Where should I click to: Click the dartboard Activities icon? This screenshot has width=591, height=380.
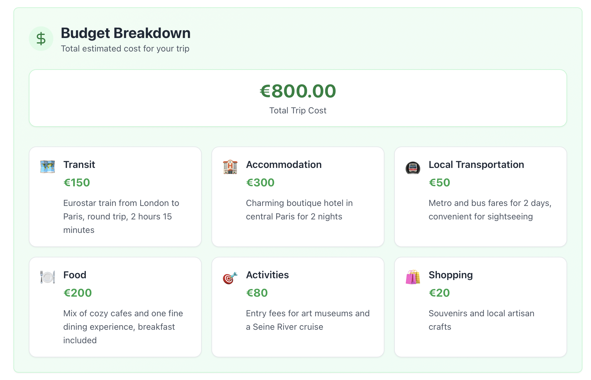pyautogui.click(x=230, y=278)
